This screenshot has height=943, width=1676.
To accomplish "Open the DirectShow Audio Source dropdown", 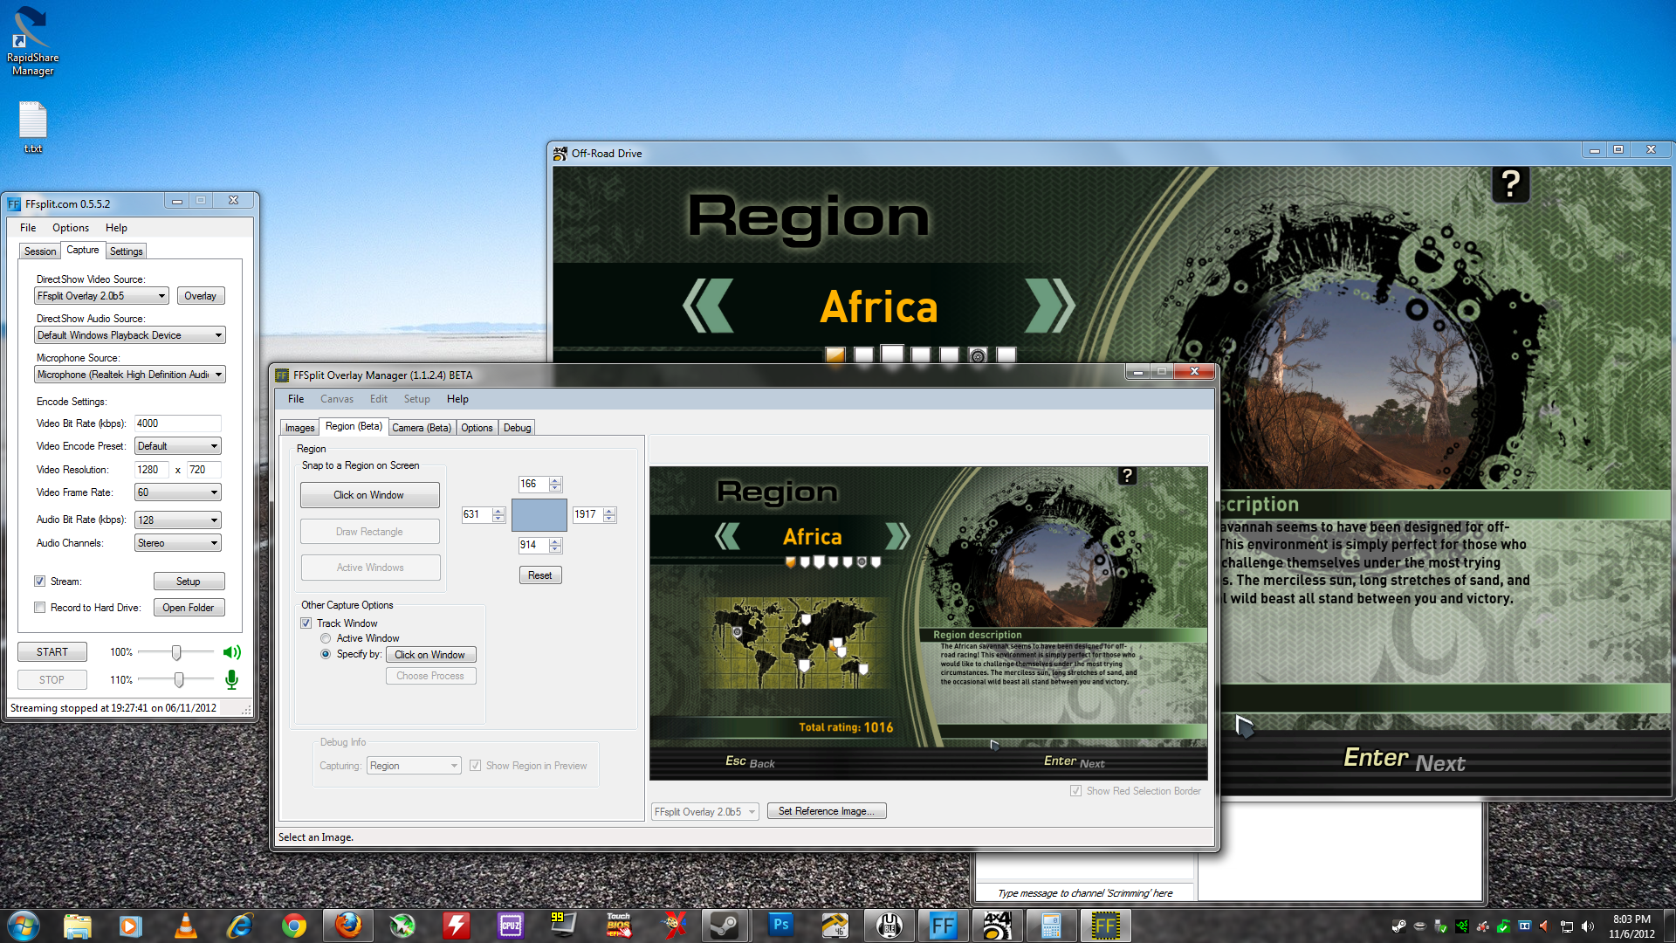I will (130, 335).
